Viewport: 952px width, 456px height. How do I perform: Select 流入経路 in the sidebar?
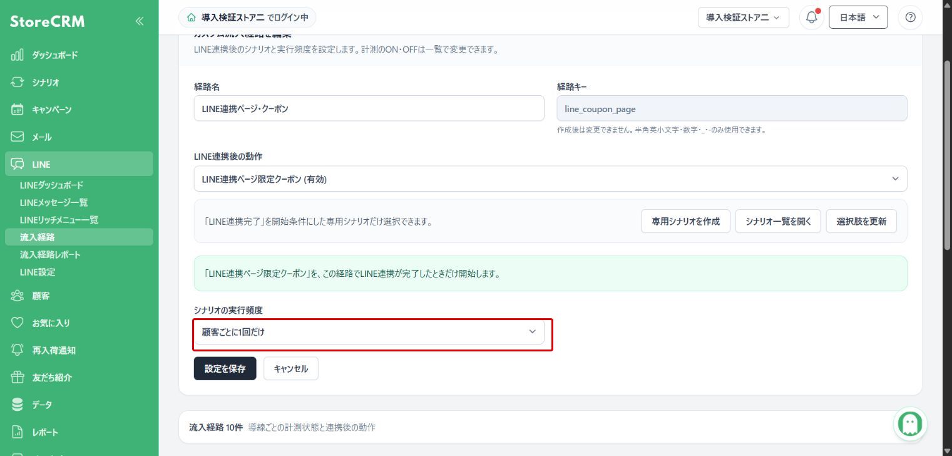pyautogui.click(x=79, y=237)
